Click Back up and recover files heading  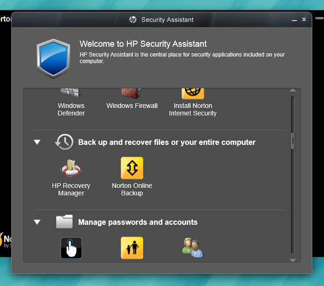[167, 142]
